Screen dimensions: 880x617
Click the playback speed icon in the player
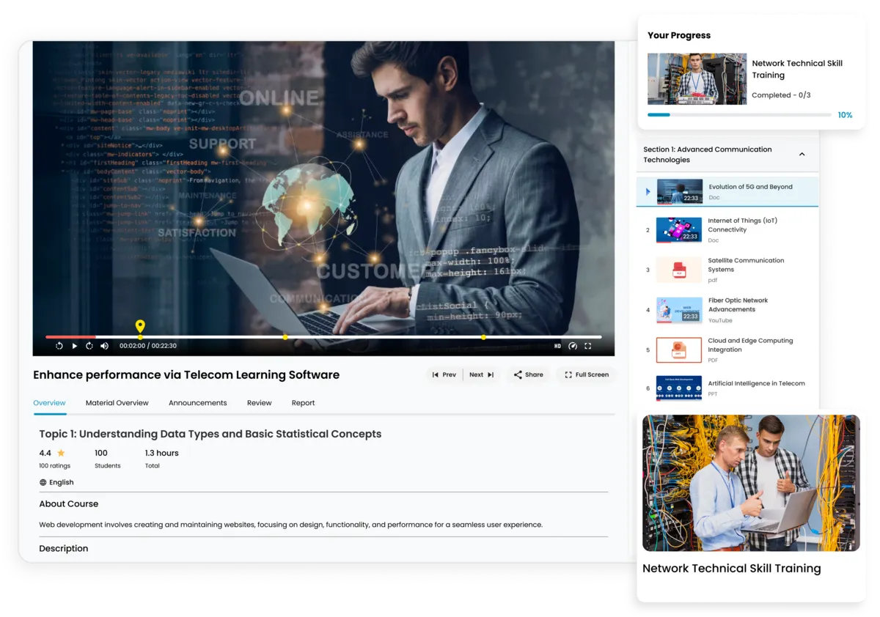[573, 345]
